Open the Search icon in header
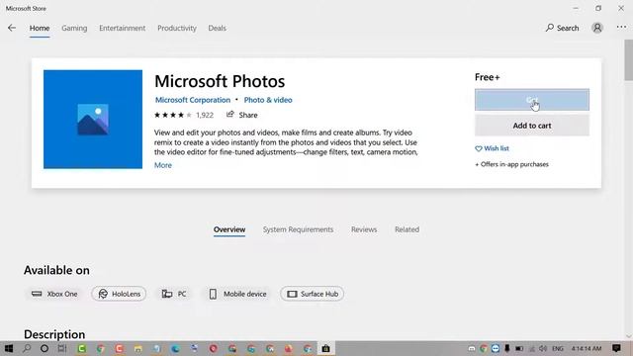 tap(550, 28)
